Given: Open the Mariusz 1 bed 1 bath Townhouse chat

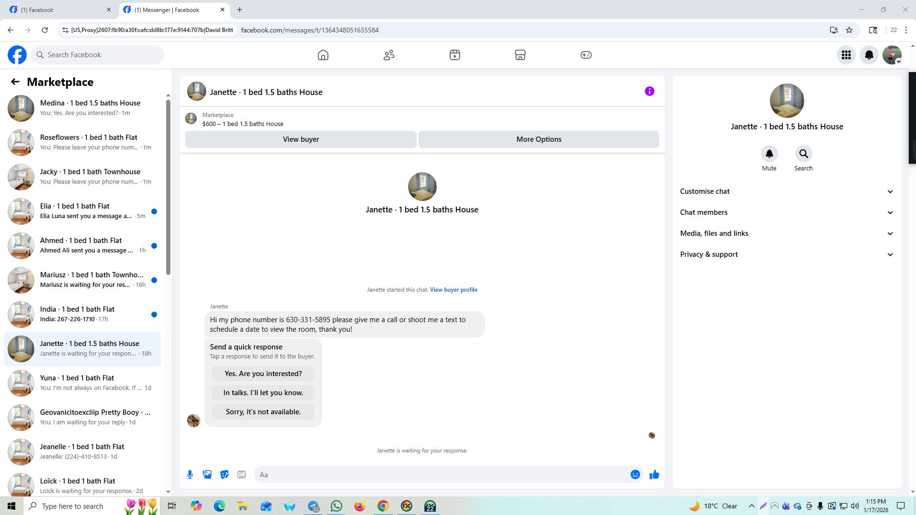Looking at the screenshot, I should click(x=83, y=280).
